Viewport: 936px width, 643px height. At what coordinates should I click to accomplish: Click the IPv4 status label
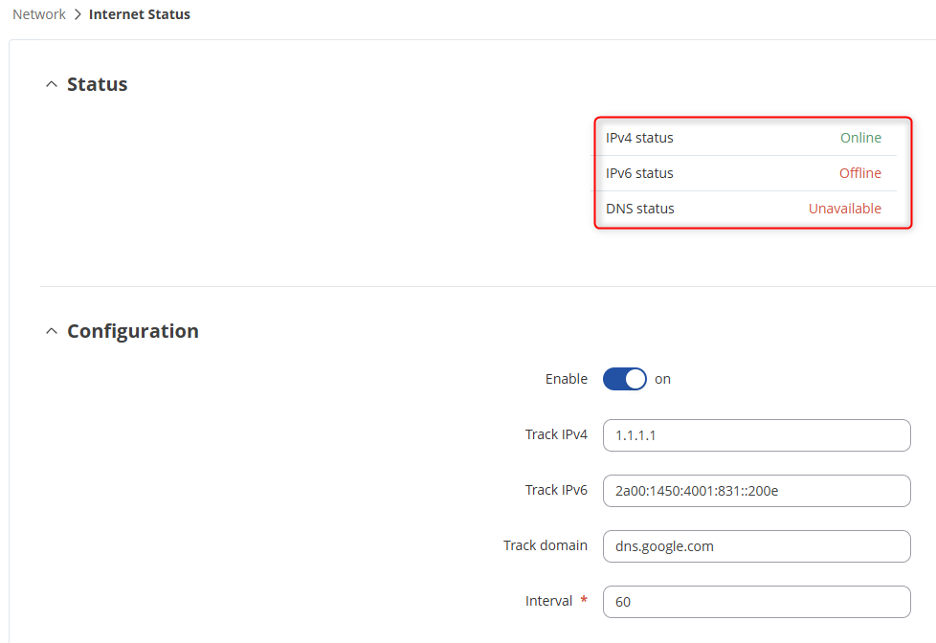[x=639, y=138]
